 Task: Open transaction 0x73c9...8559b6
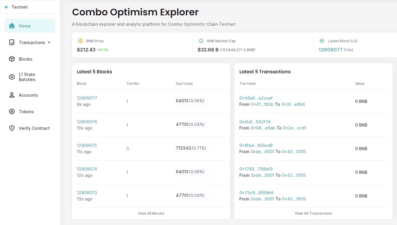point(256,193)
